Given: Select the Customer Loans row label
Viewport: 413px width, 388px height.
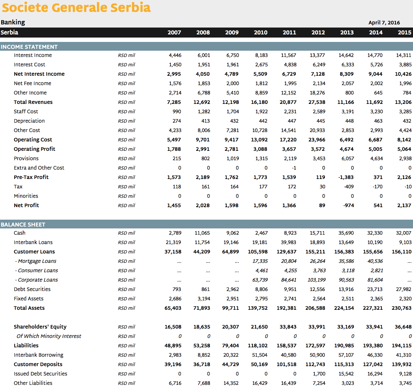Looking at the screenshot, I should tap(34, 252).
